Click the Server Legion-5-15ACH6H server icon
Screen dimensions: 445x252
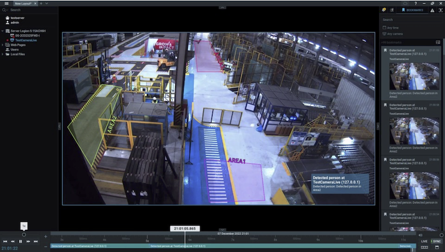(x=8, y=30)
